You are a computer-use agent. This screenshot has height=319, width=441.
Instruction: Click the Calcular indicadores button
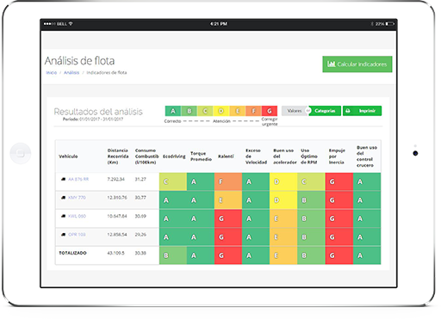coord(357,64)
